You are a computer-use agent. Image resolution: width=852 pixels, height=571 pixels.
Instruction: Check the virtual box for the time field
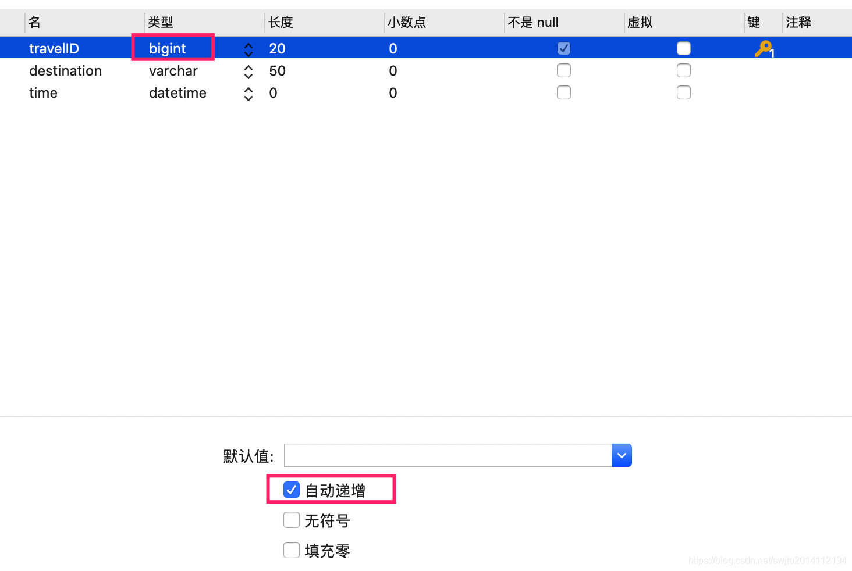pos(684,92)
